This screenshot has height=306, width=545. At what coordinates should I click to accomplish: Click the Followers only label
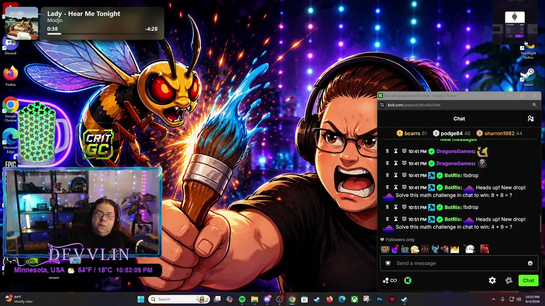400,240
